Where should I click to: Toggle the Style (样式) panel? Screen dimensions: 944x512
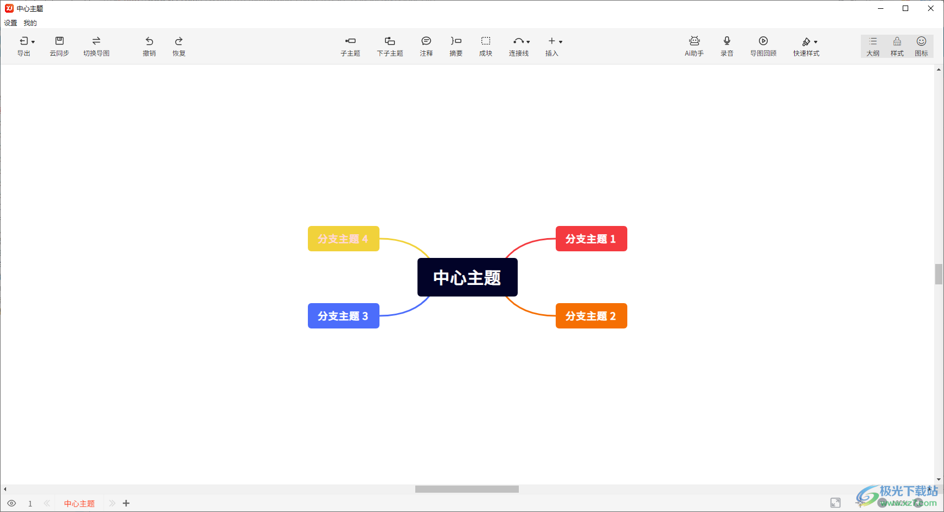(897, 46)
